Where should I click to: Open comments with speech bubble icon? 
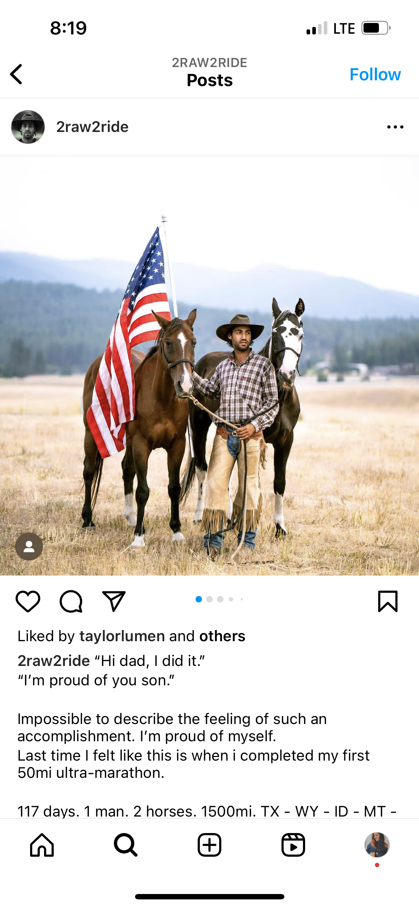pyautogui.click(x=71, y=601)
